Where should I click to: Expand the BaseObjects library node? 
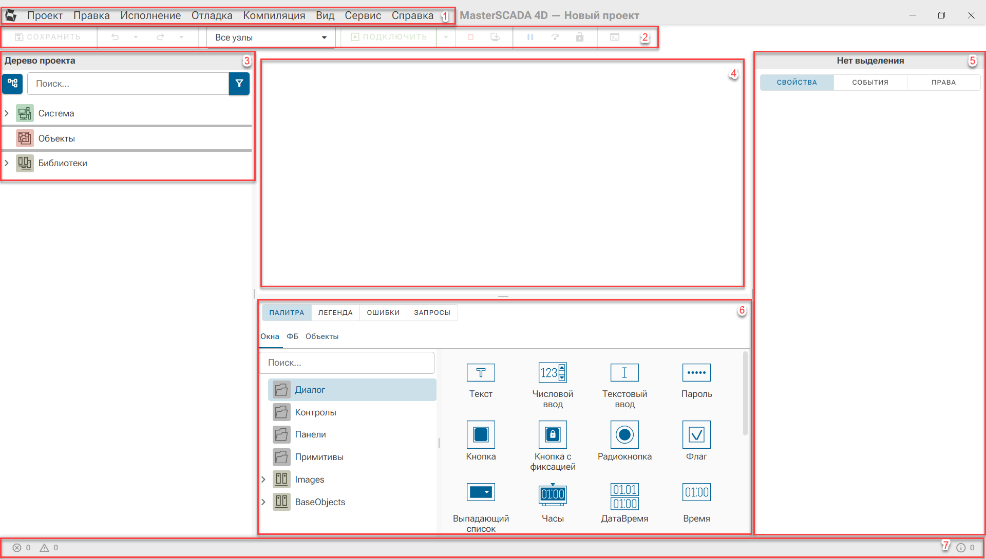click(263, 502)
